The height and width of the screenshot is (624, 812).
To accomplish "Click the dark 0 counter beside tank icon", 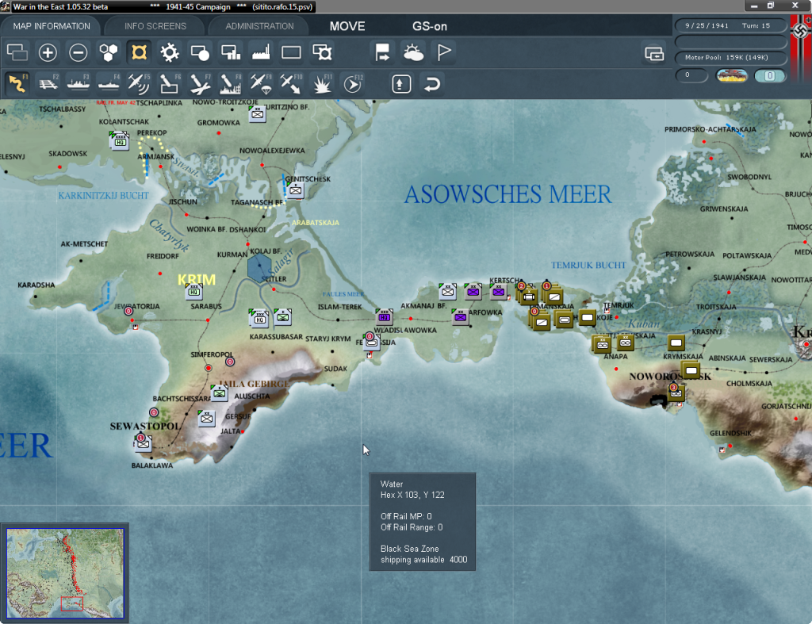I will pos(691,75).
